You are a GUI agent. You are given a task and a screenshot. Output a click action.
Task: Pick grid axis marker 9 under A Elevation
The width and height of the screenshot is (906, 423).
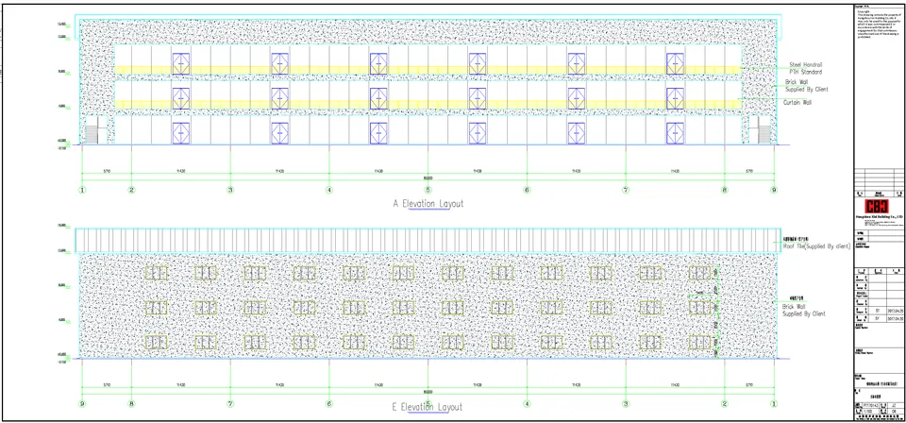773,190
